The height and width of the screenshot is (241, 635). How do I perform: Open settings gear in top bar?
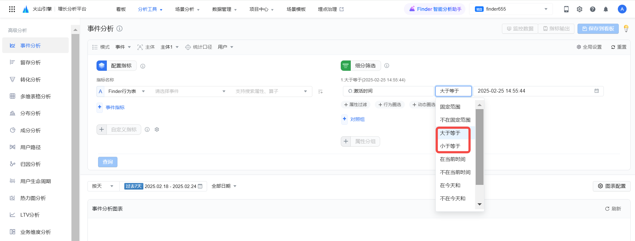(x=579, y=9)
